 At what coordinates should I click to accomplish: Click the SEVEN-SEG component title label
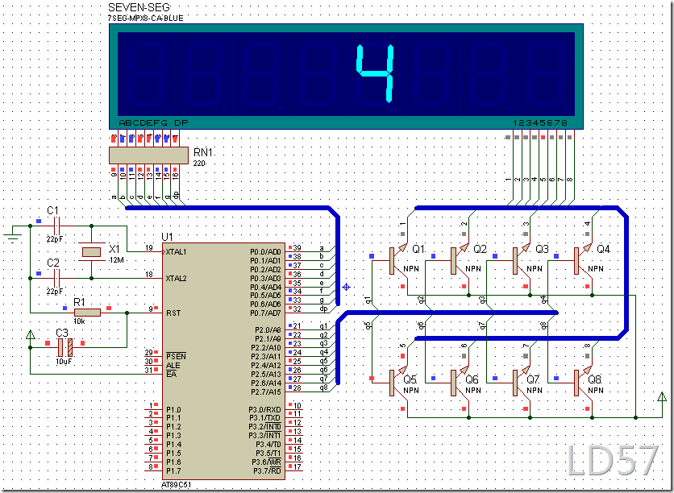[134, 7]
